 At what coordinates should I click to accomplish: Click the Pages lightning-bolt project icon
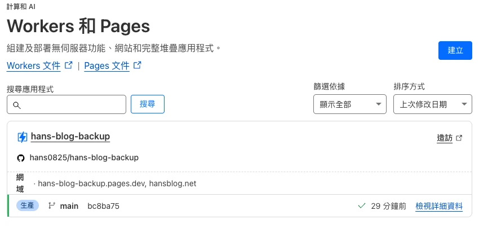[22, 137]
